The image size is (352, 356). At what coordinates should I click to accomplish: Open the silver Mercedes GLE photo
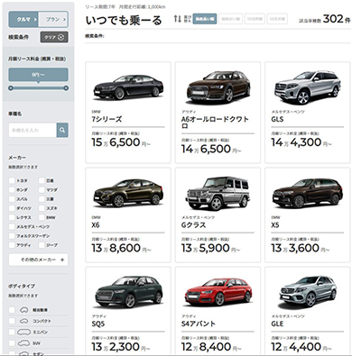308,291
